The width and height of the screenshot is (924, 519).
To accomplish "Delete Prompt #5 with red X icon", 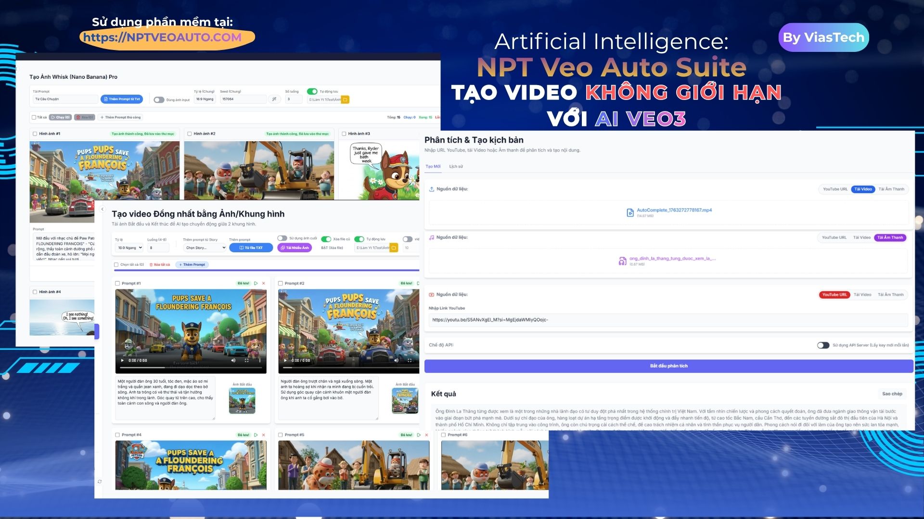I will [426, 435].
